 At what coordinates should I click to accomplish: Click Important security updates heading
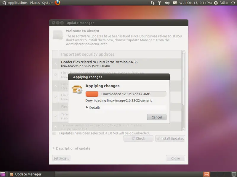(x=88, y=54)
